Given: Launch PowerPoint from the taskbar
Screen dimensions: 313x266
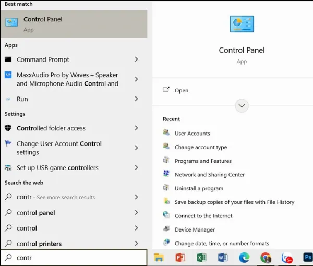Looking at the screenshot, I should click(x=180, y=257).
